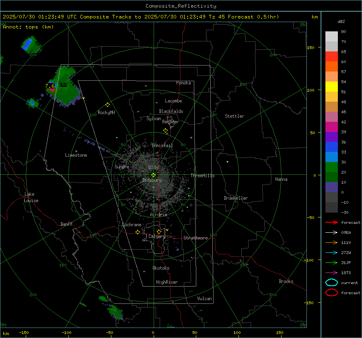This screenshot has height=338, width=362.
Task: Click the yellow 7.6 storm top annotation
Action: click(x=50, y=86)
